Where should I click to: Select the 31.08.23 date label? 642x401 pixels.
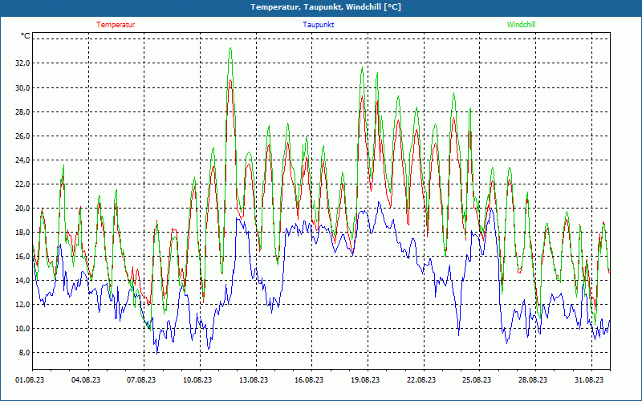589,380
